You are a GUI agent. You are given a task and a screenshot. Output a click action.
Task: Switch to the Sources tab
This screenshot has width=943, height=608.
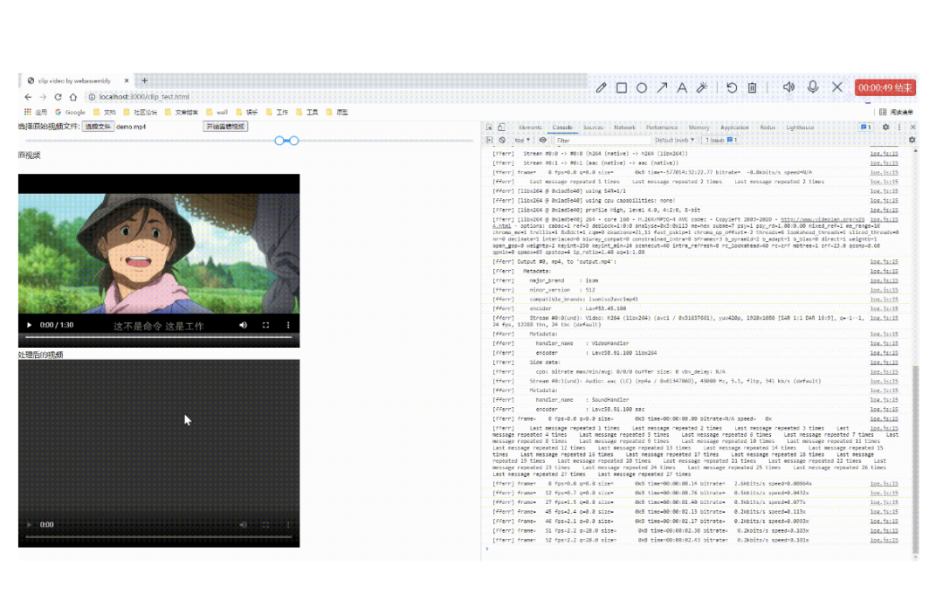pyautogui.click(x=593, y=128)
